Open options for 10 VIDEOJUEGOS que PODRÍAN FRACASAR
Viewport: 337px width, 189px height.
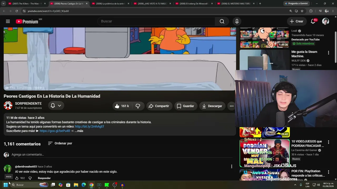[x=328, y=142]
